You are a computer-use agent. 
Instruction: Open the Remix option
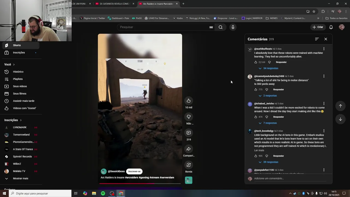click(189, 165)
